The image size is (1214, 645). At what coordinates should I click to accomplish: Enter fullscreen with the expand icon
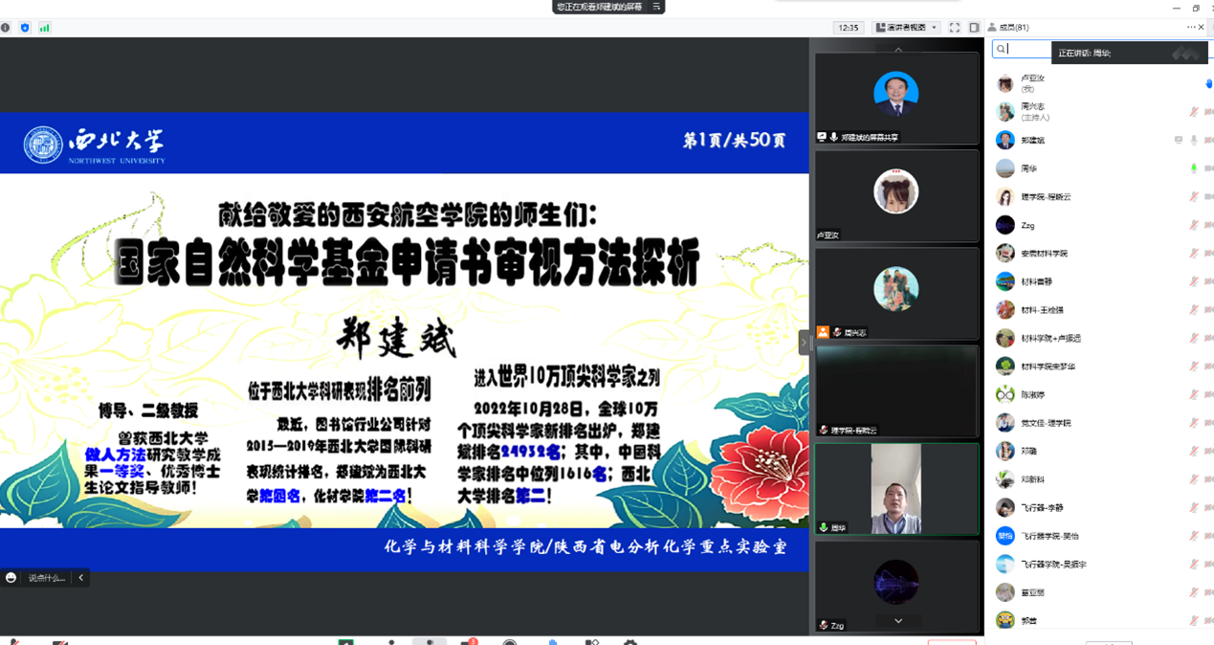[954, 28]
